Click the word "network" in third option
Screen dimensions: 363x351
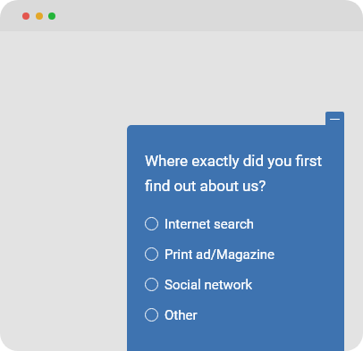(230, 285)
